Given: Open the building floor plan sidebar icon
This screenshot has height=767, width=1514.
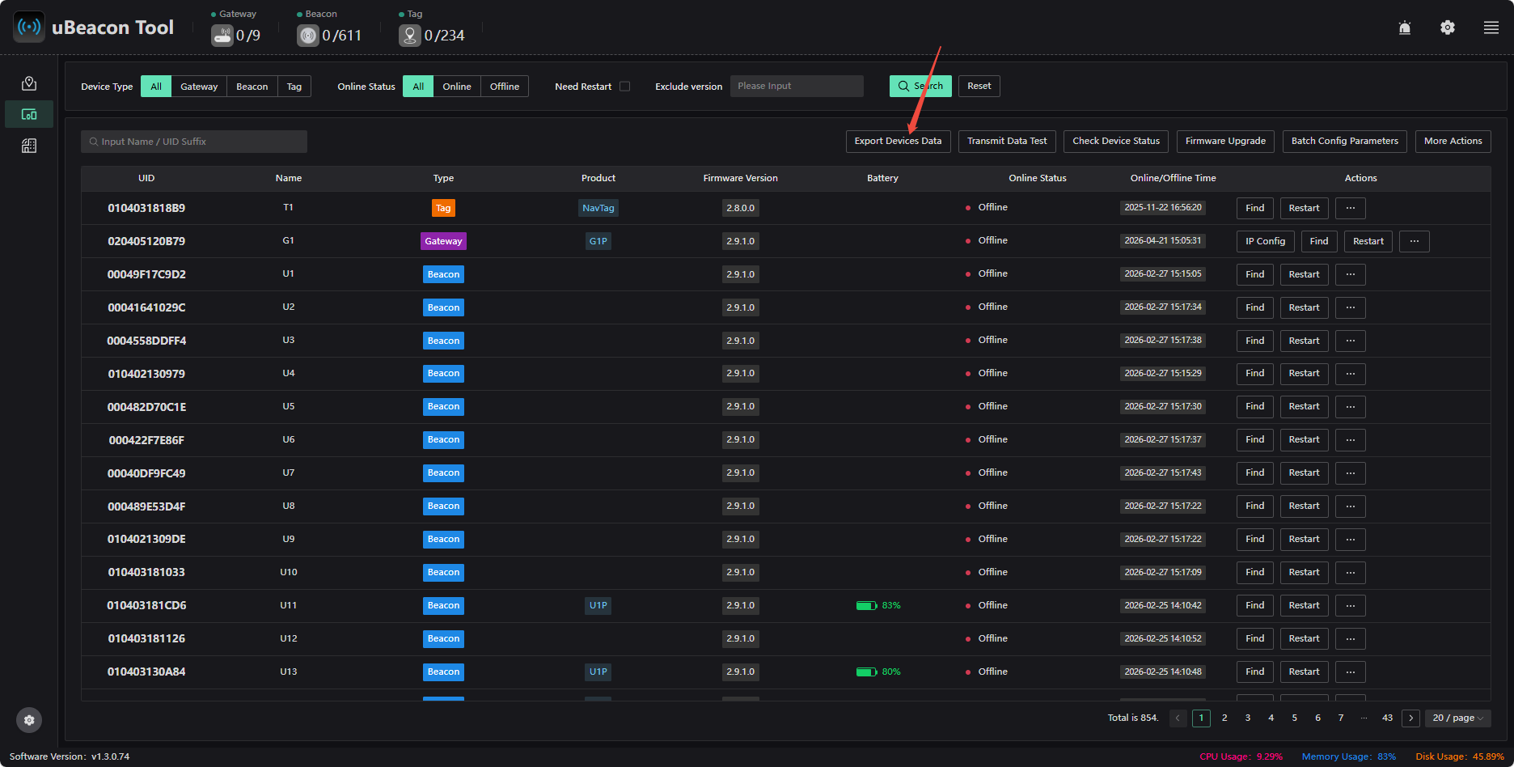Looking at the screenshot, I should tap(29, 146).
